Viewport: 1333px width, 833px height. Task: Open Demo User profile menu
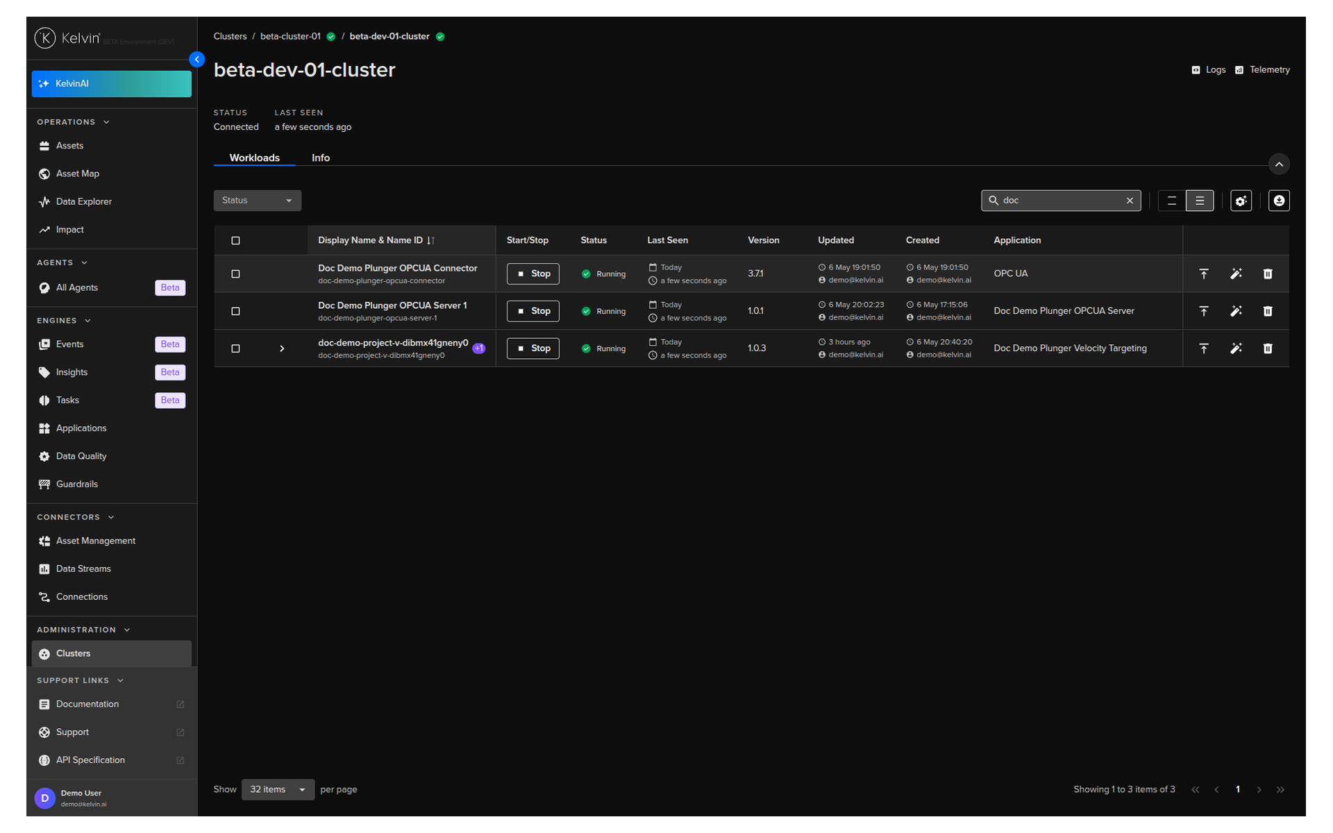coord(111,798)
